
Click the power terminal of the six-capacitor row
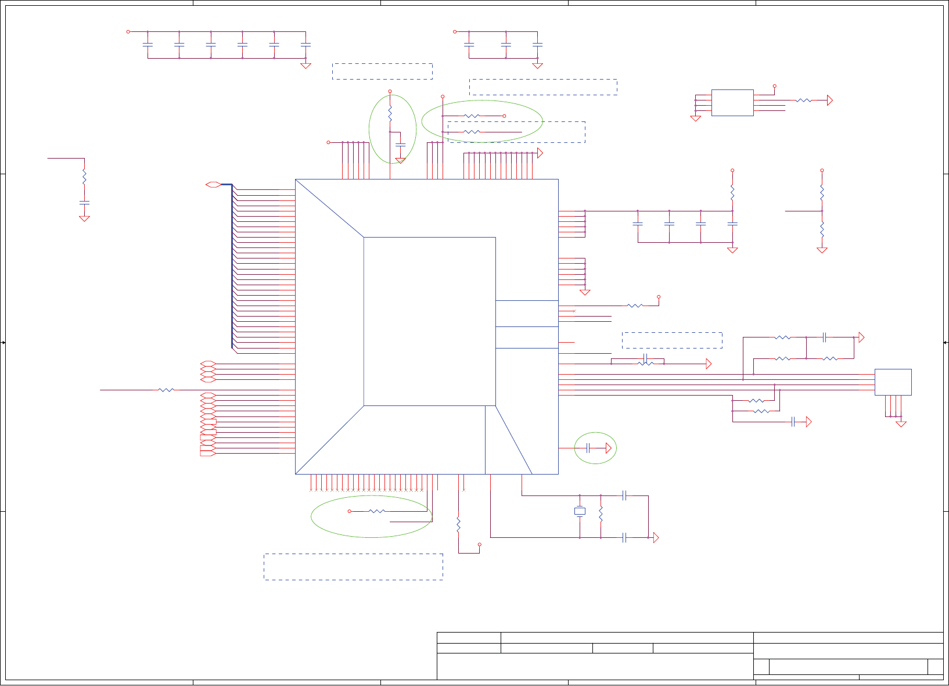tap(128, 32)
